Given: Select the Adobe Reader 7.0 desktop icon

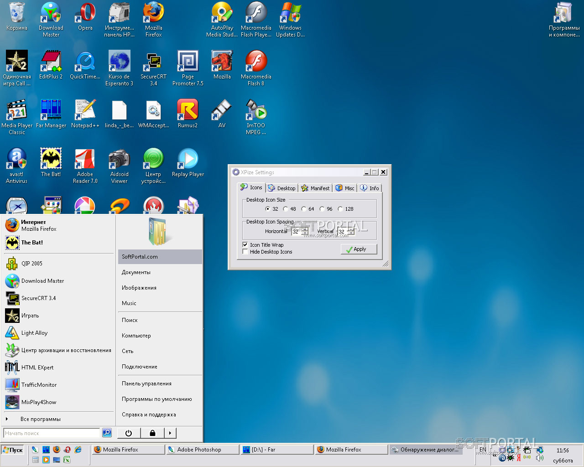Looking at the screenshot, I should 85,166.
